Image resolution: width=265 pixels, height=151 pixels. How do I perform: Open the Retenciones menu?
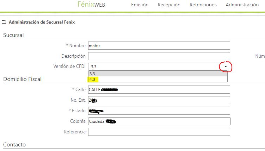[x=203, y=5]
